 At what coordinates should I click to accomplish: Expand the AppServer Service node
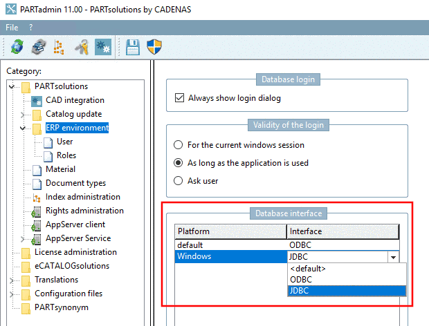point(22,239)
